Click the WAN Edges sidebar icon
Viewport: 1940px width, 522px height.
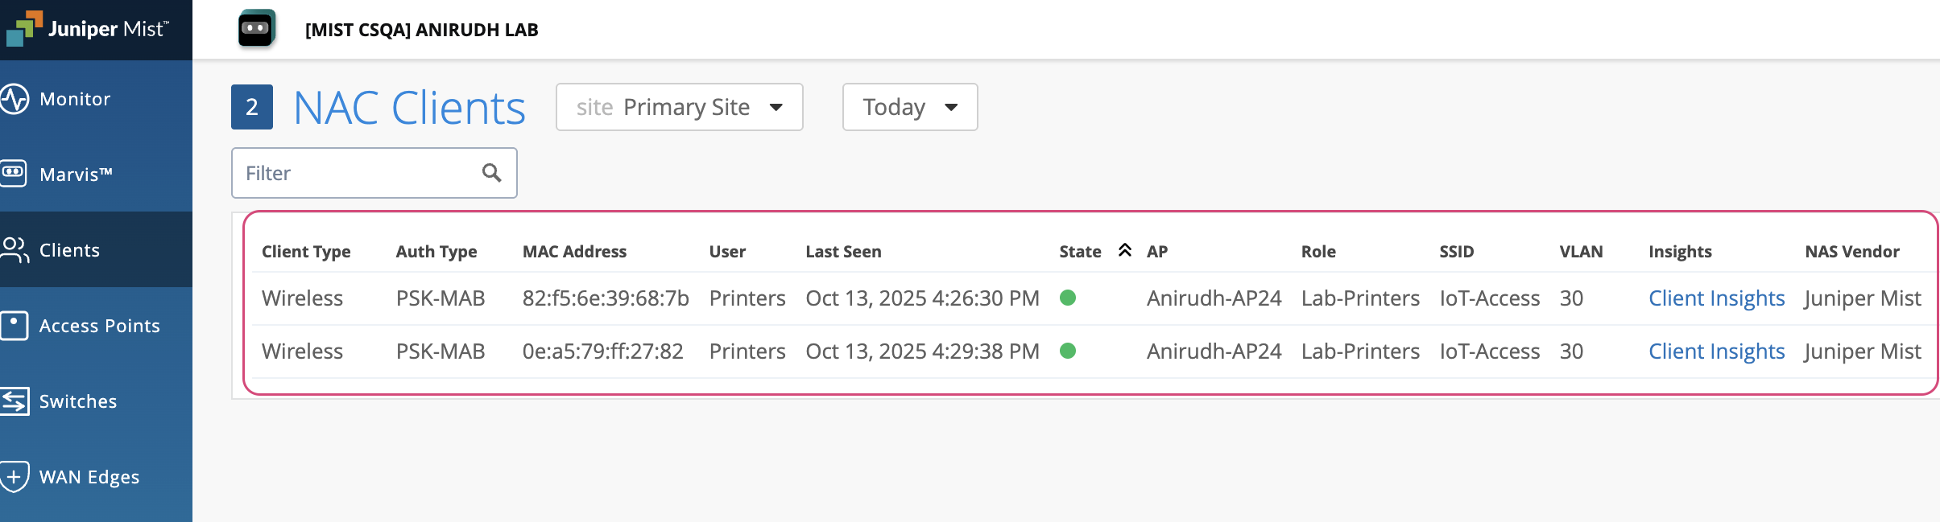[x=14, y=476]
